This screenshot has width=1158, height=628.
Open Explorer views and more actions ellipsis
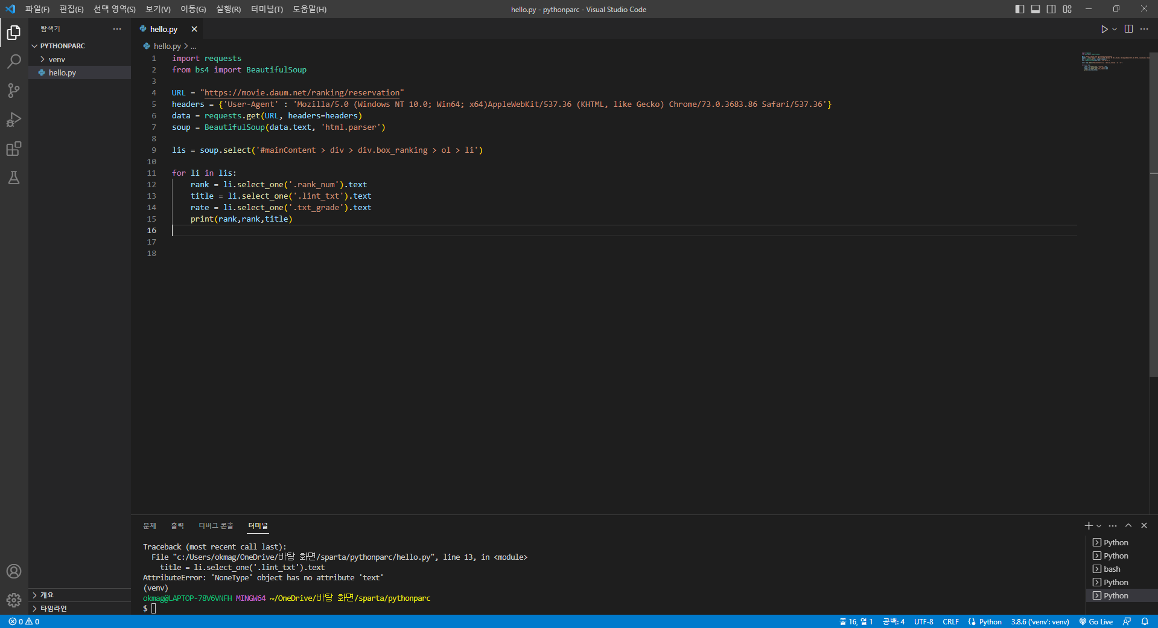pyautogui.click(x=117, y=29)
